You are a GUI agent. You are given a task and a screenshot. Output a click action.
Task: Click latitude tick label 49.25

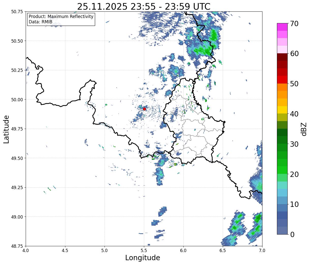pyautogui.click(x=17, y=188)
